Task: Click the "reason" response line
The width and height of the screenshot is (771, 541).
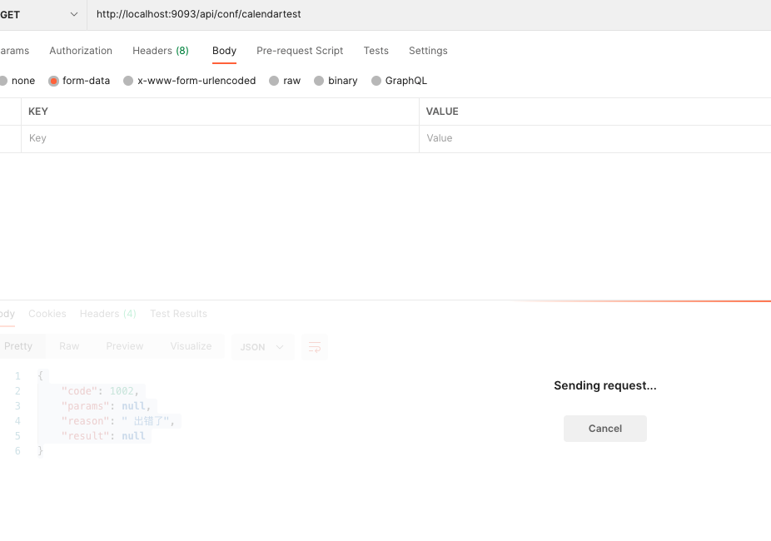Action: point(118,421)
